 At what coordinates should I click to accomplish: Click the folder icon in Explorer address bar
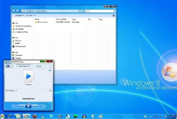pos(22,11)
